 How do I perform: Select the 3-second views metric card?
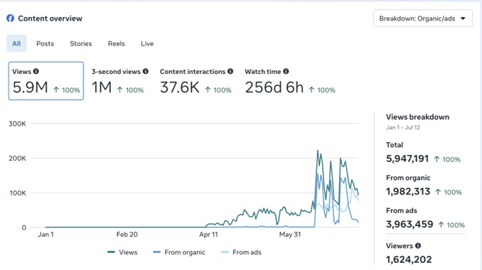pyautogui.click(x=120, y=81)
